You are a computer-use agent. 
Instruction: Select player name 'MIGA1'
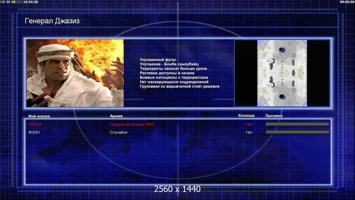click(x=34, y=132)
